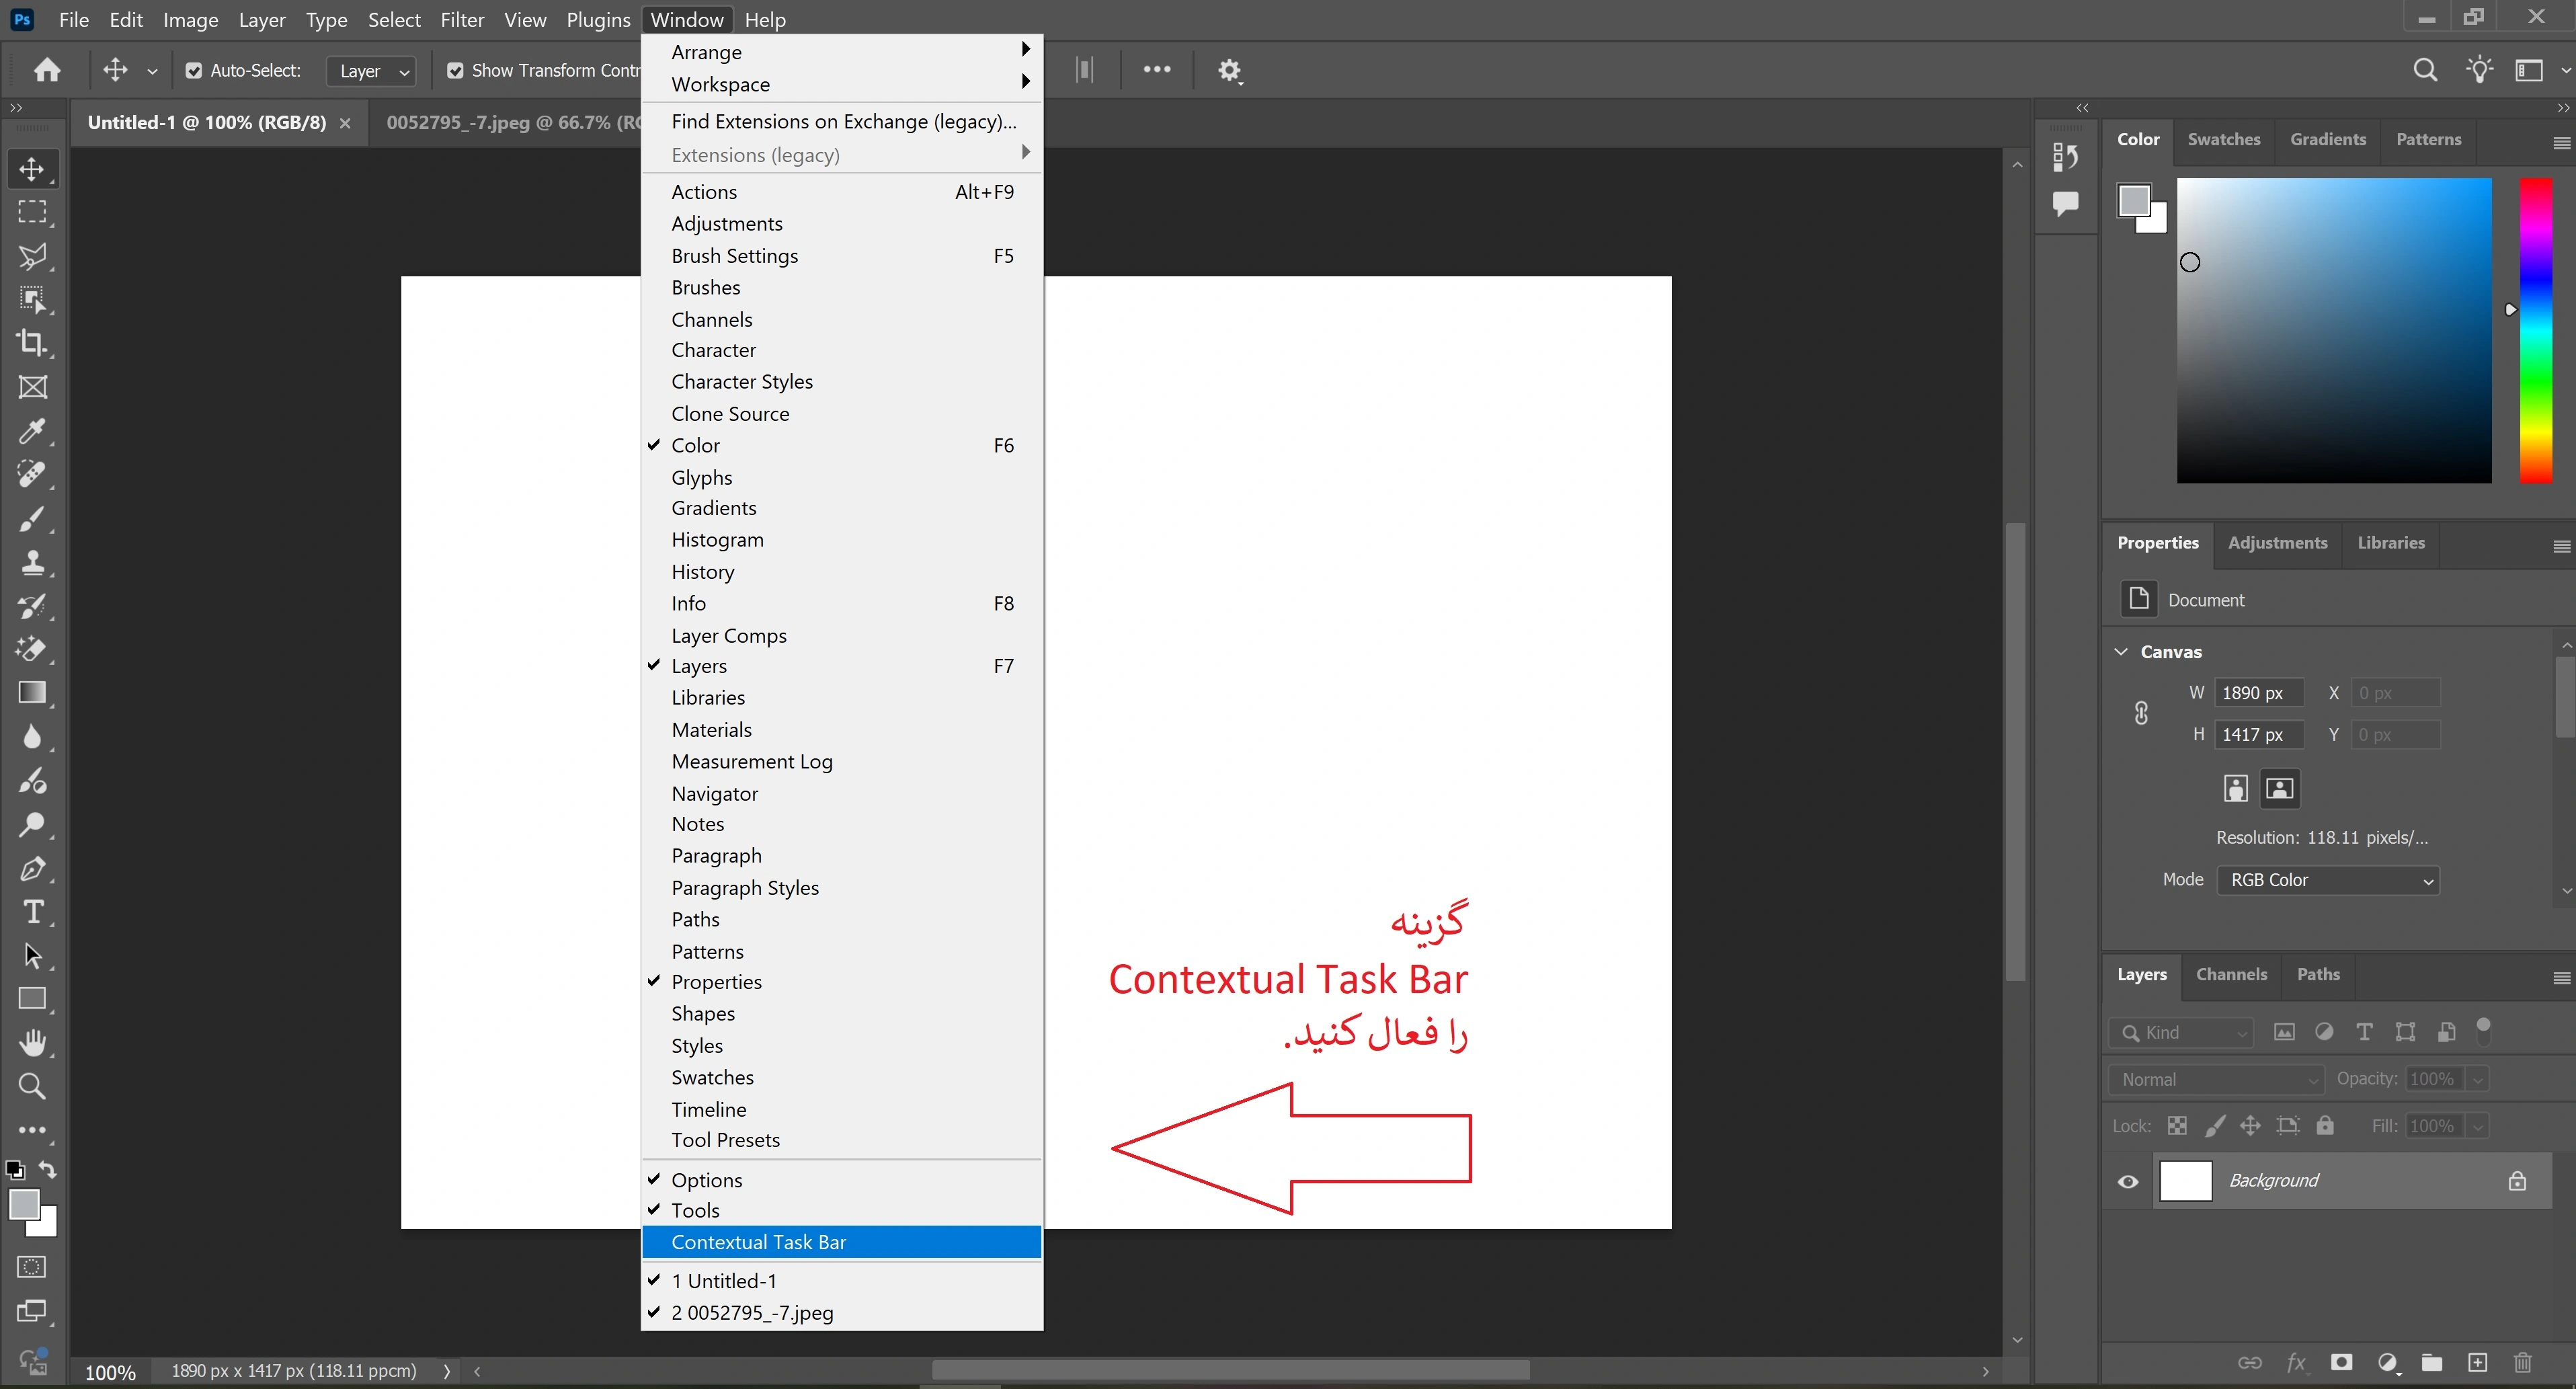Screen dimensions: 2576x1389
Task: Expand the Workspace submenu
Action: (842, 84)
